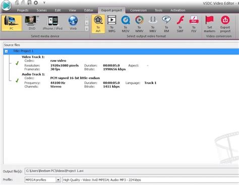Screen dimensions: 239x185
Task: Click the High Quality profile description field
Action: (151, 180)
